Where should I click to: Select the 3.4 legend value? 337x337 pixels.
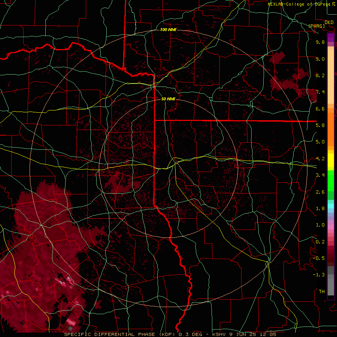tap(320, 175)
